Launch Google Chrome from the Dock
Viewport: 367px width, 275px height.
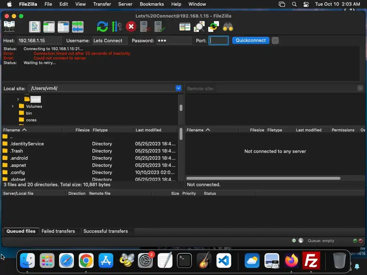[86, 261]
